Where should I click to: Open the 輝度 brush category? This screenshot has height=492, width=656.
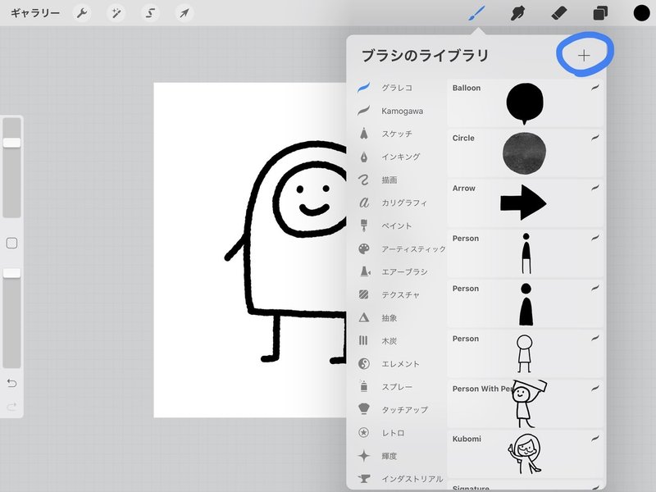(397, 456)
